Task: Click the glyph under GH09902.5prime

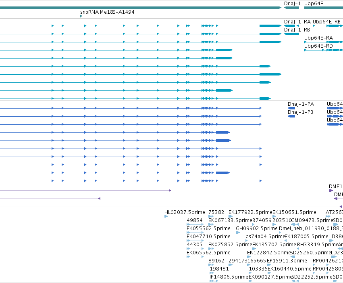Action: [238, 233]
